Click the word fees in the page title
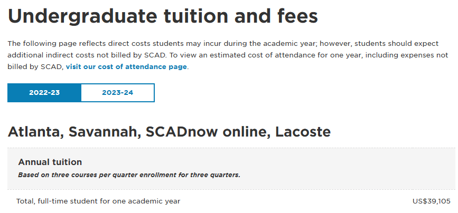Image resolution: width=458 pixels, height=213 pixels. pyautogui.click(x=296, y=16)
